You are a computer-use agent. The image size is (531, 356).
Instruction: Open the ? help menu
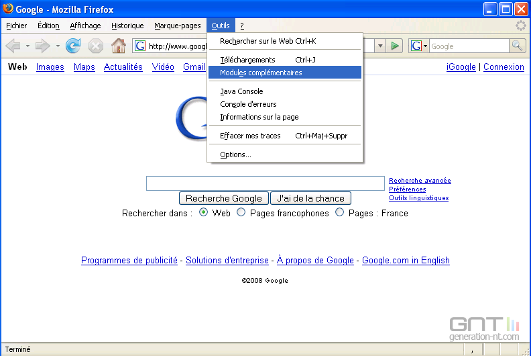pyautogui.click(x=242, y=26)
